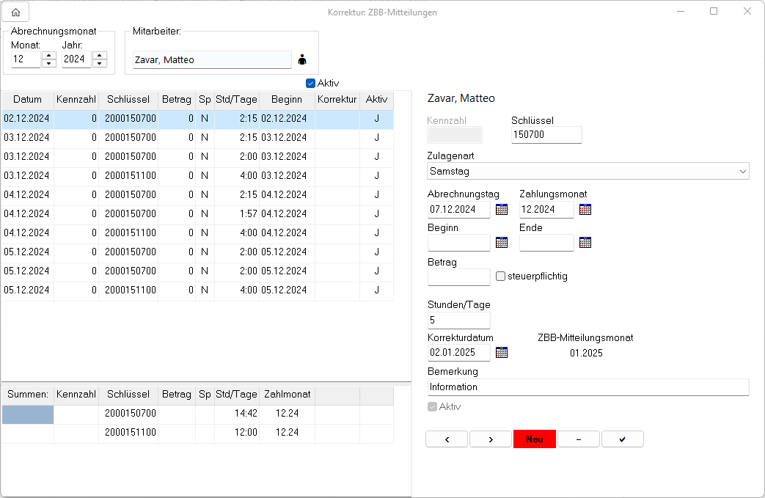Open calendar picker for Abrechnungstag

(502, 210)
